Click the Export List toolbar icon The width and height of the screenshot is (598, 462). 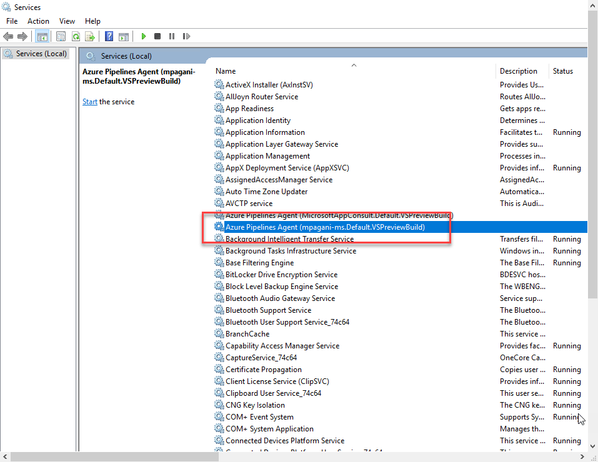pyautogui.click(x=90, y=36)
